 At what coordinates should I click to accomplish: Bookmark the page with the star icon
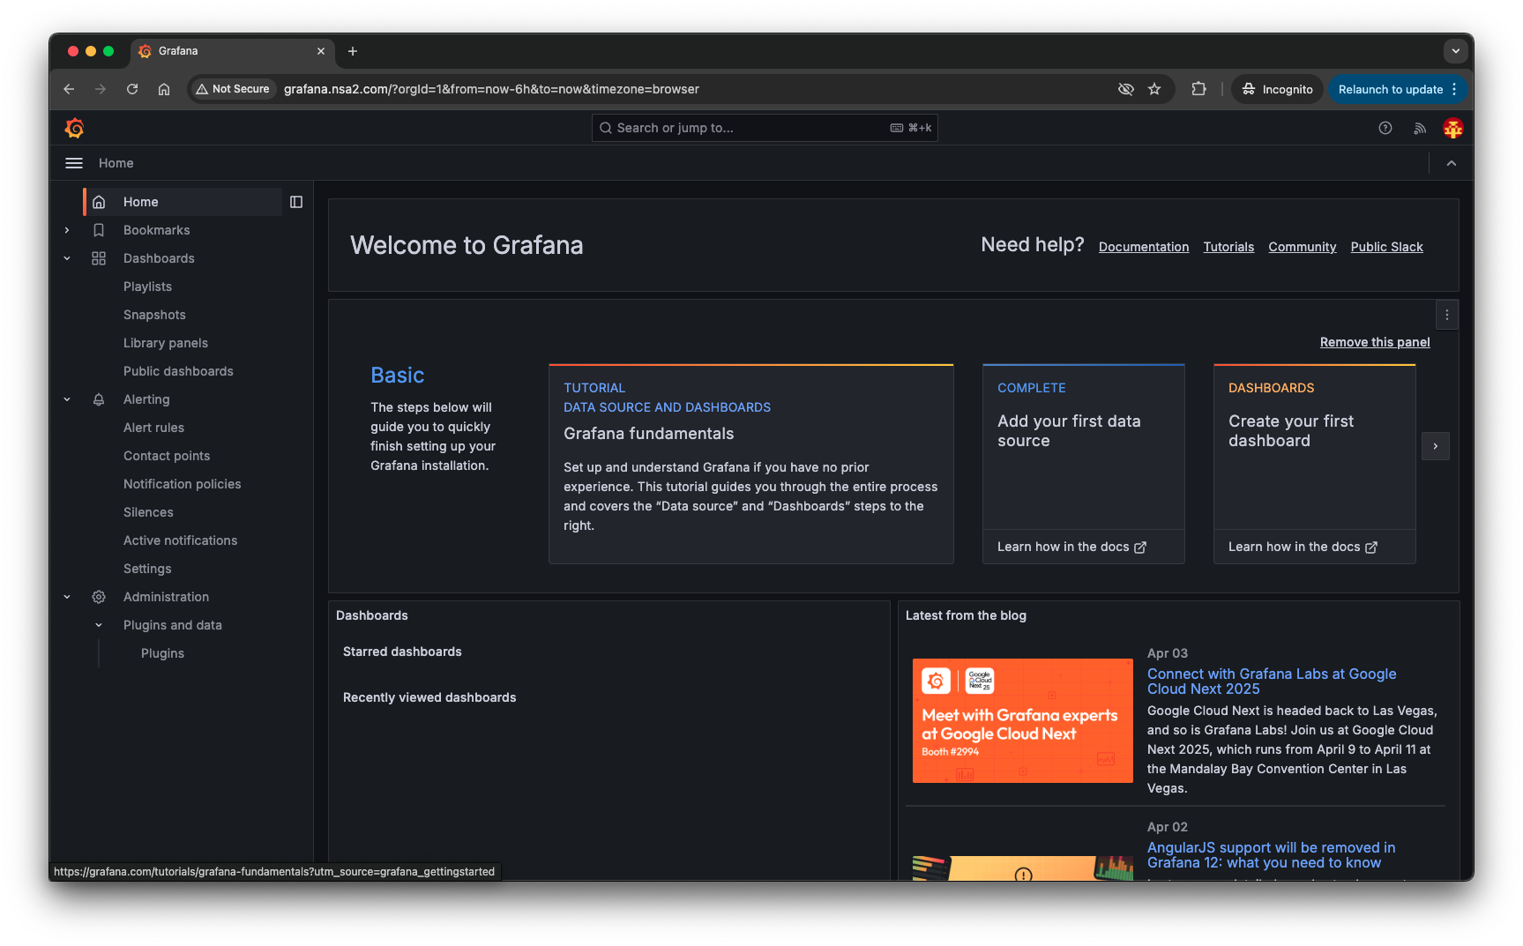(1154, 89)
